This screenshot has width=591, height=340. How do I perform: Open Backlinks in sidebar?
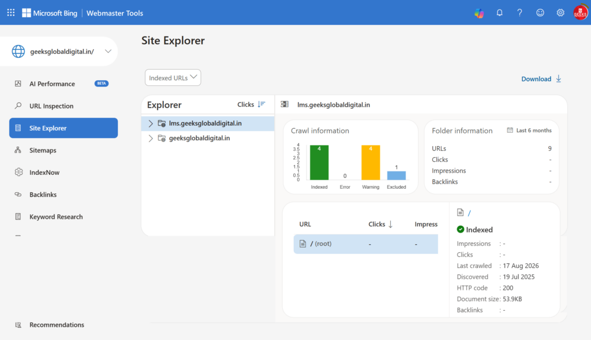tap(63, 195)
